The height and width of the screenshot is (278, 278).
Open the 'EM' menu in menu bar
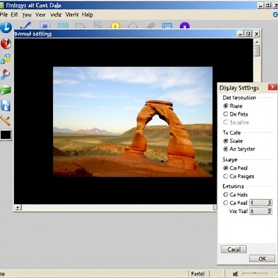pos(14,15)
